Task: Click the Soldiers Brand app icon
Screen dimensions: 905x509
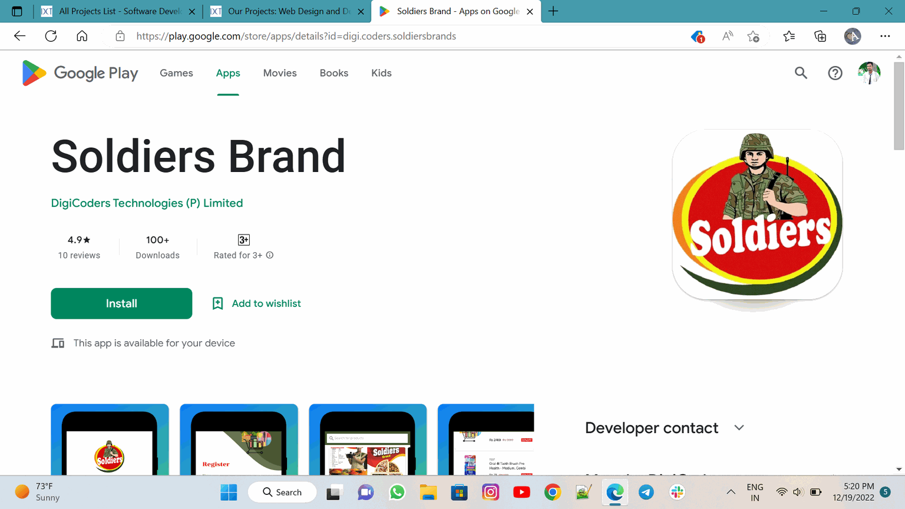Action: 757,215
